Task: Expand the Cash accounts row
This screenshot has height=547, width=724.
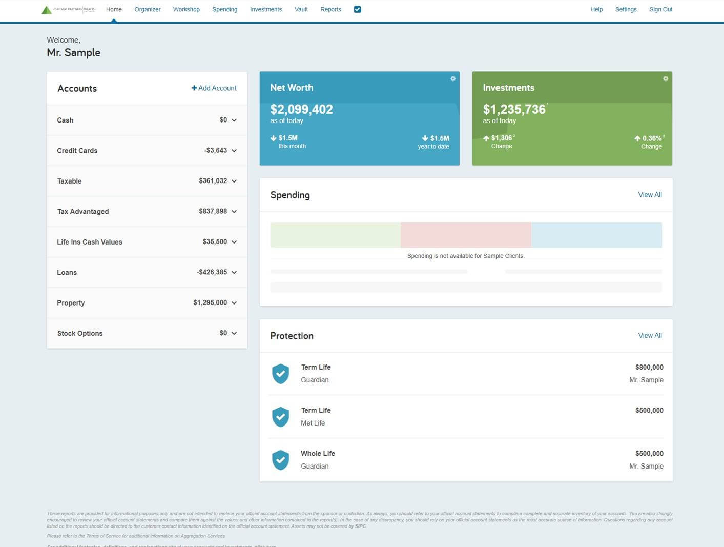Action: coord(234,120)
